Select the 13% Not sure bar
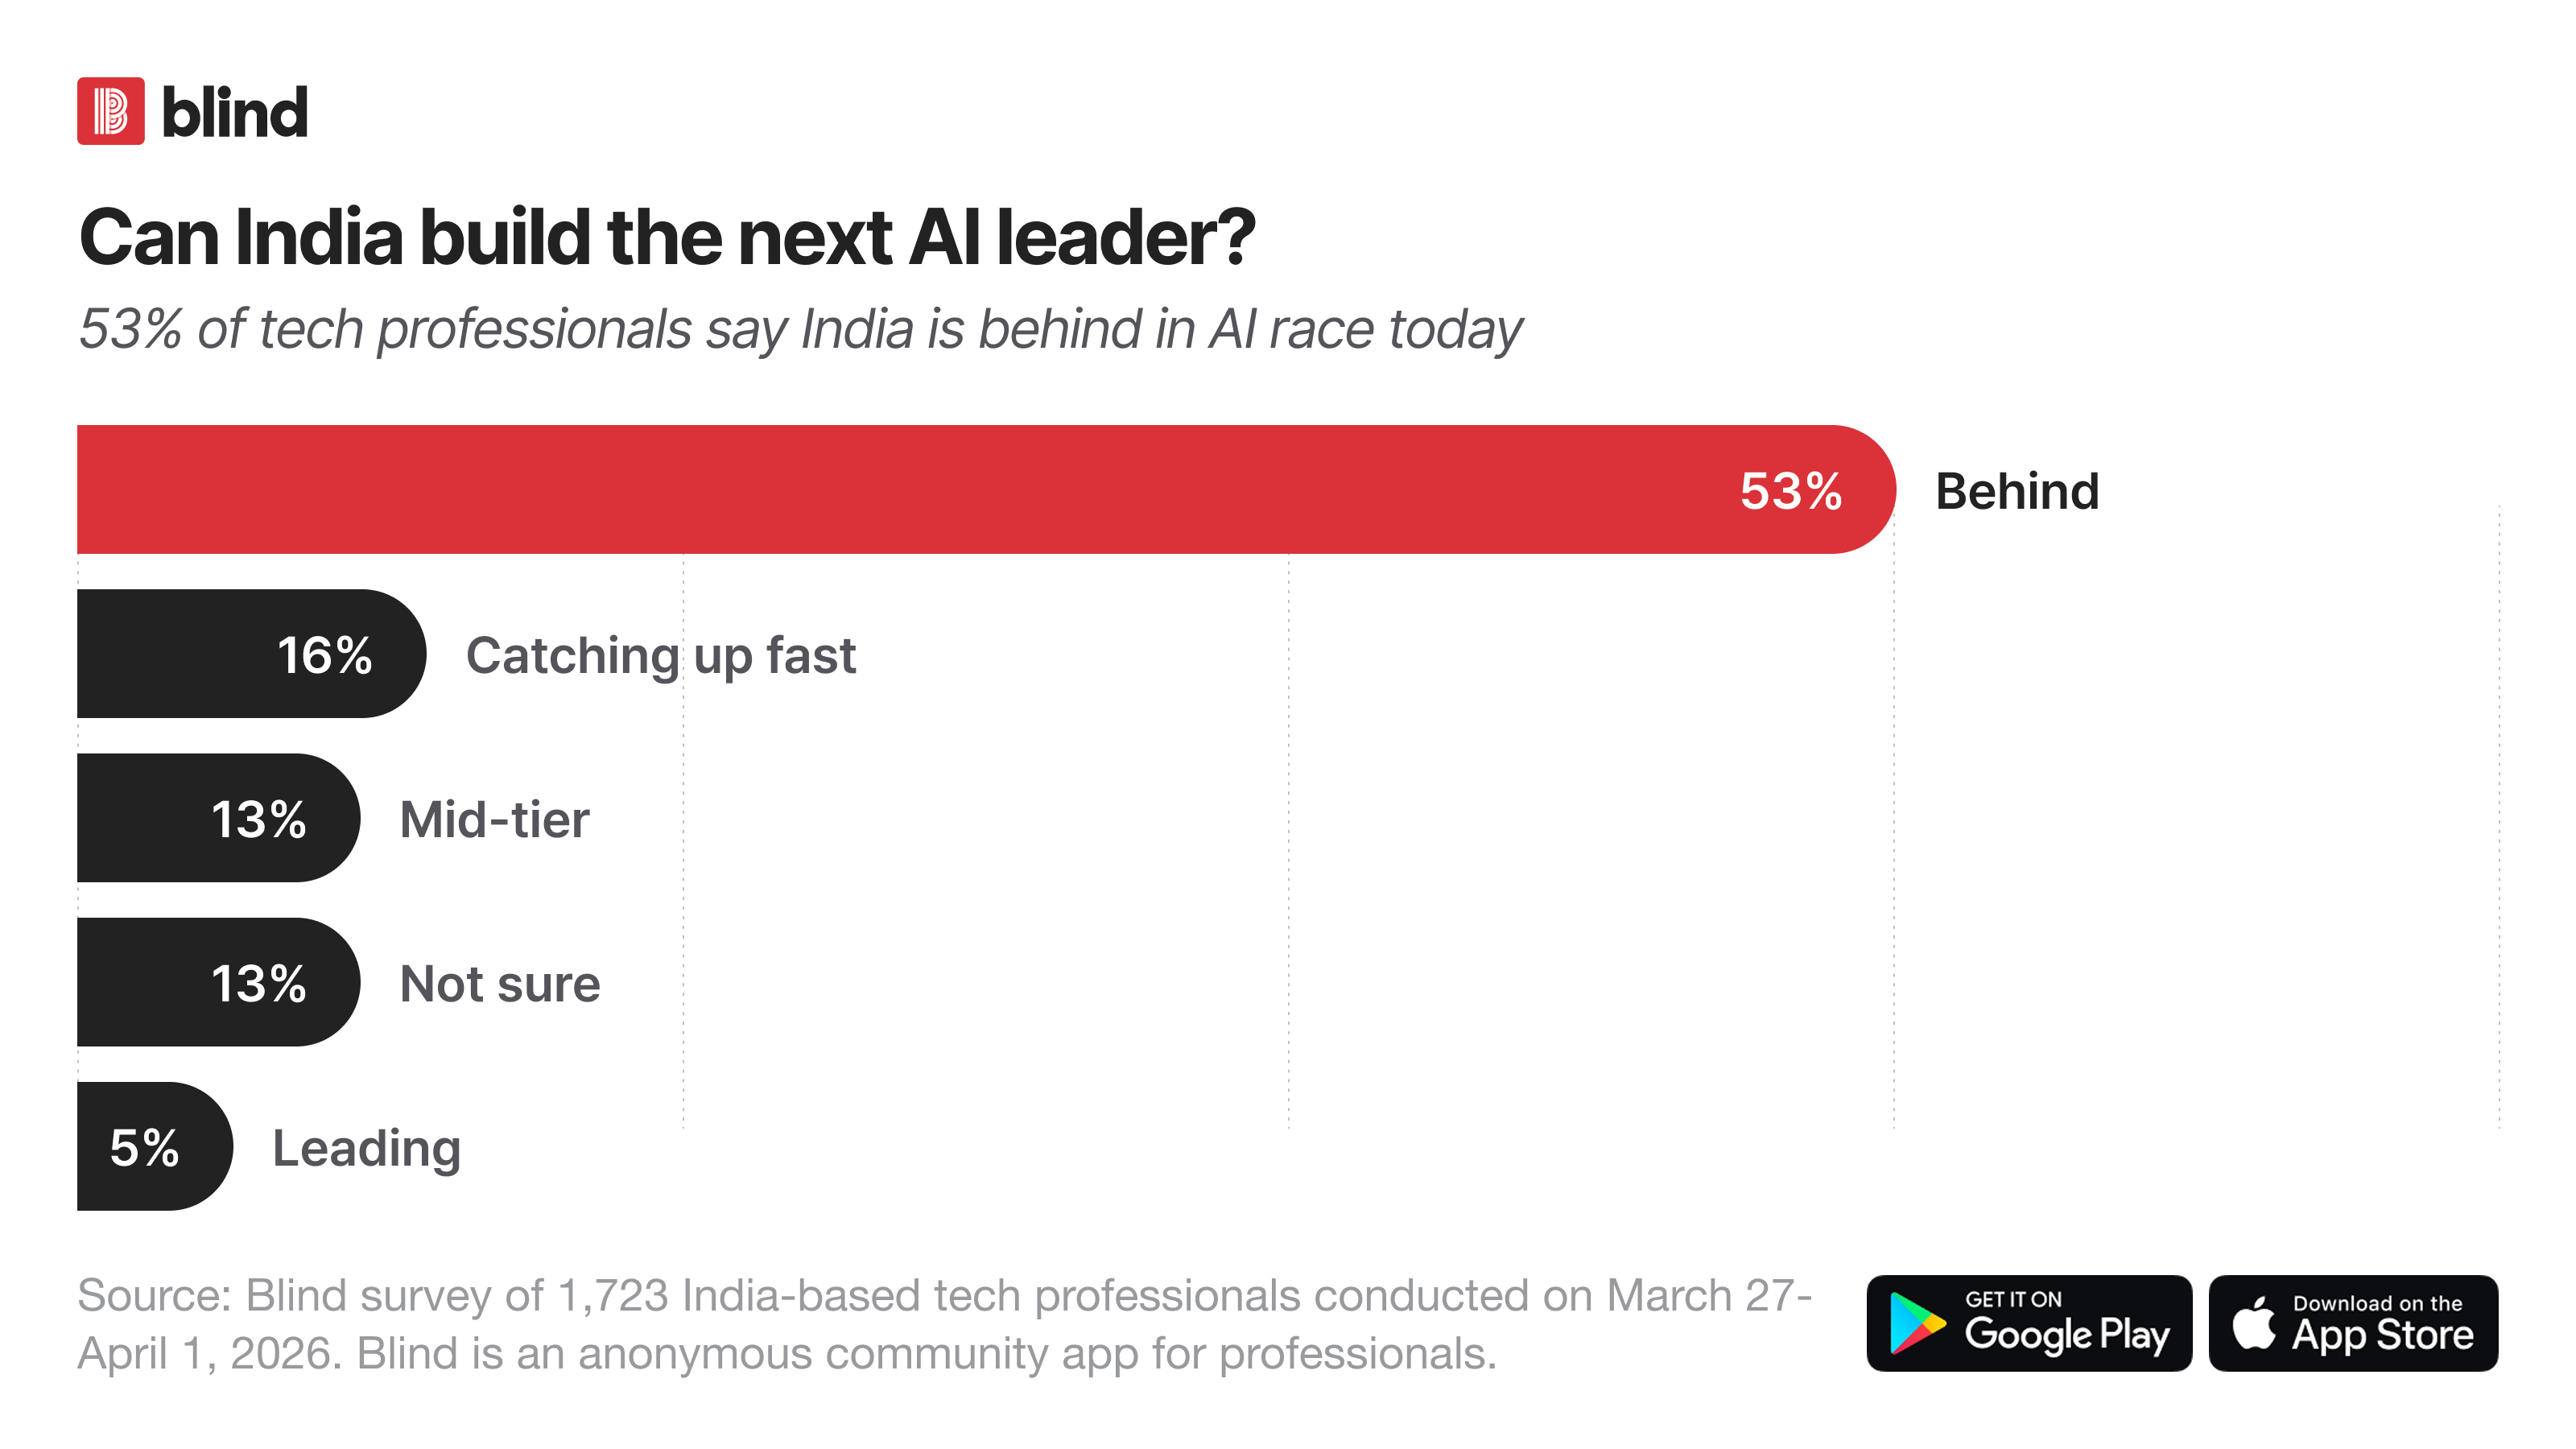2576x1449 pixels. coord(218,981)
